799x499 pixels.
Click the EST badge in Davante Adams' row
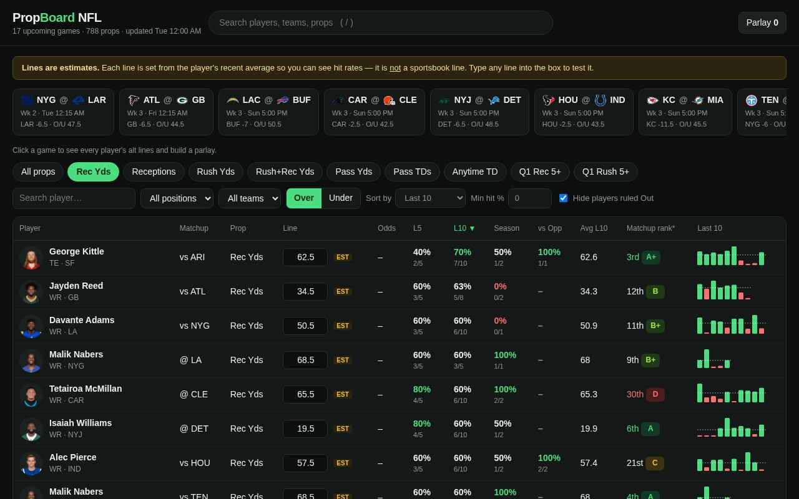click(x=343, y=326)
